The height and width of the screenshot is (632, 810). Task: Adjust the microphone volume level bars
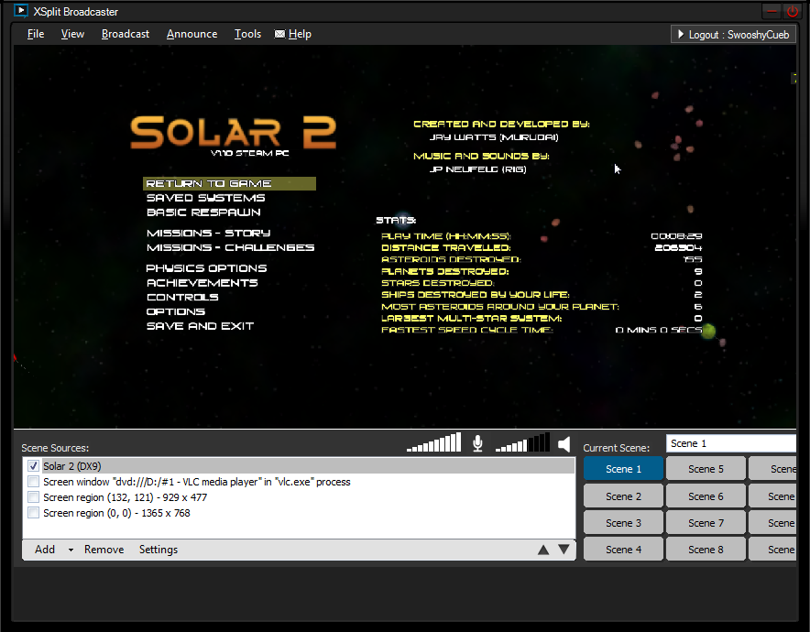pyautogui.click(x=433, y=442)
